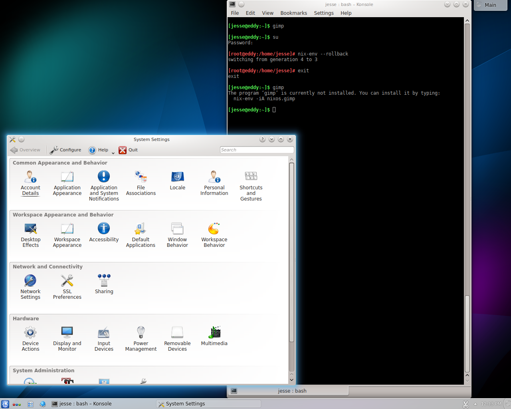
Task: Click Quit in System Settings toolbar
Action: click(128, 150)
